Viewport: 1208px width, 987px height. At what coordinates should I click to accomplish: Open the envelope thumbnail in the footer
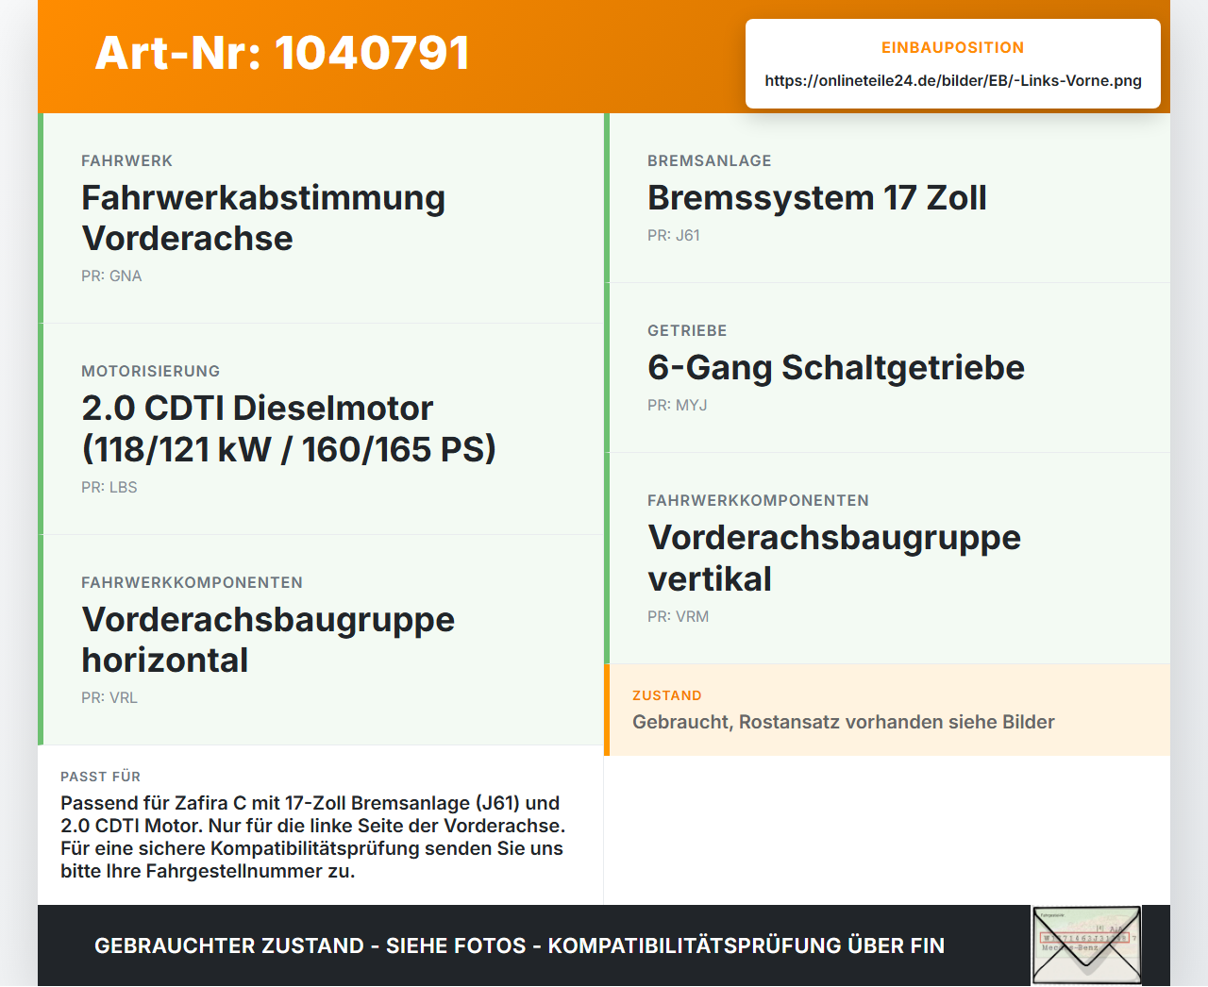point(1086,945)
